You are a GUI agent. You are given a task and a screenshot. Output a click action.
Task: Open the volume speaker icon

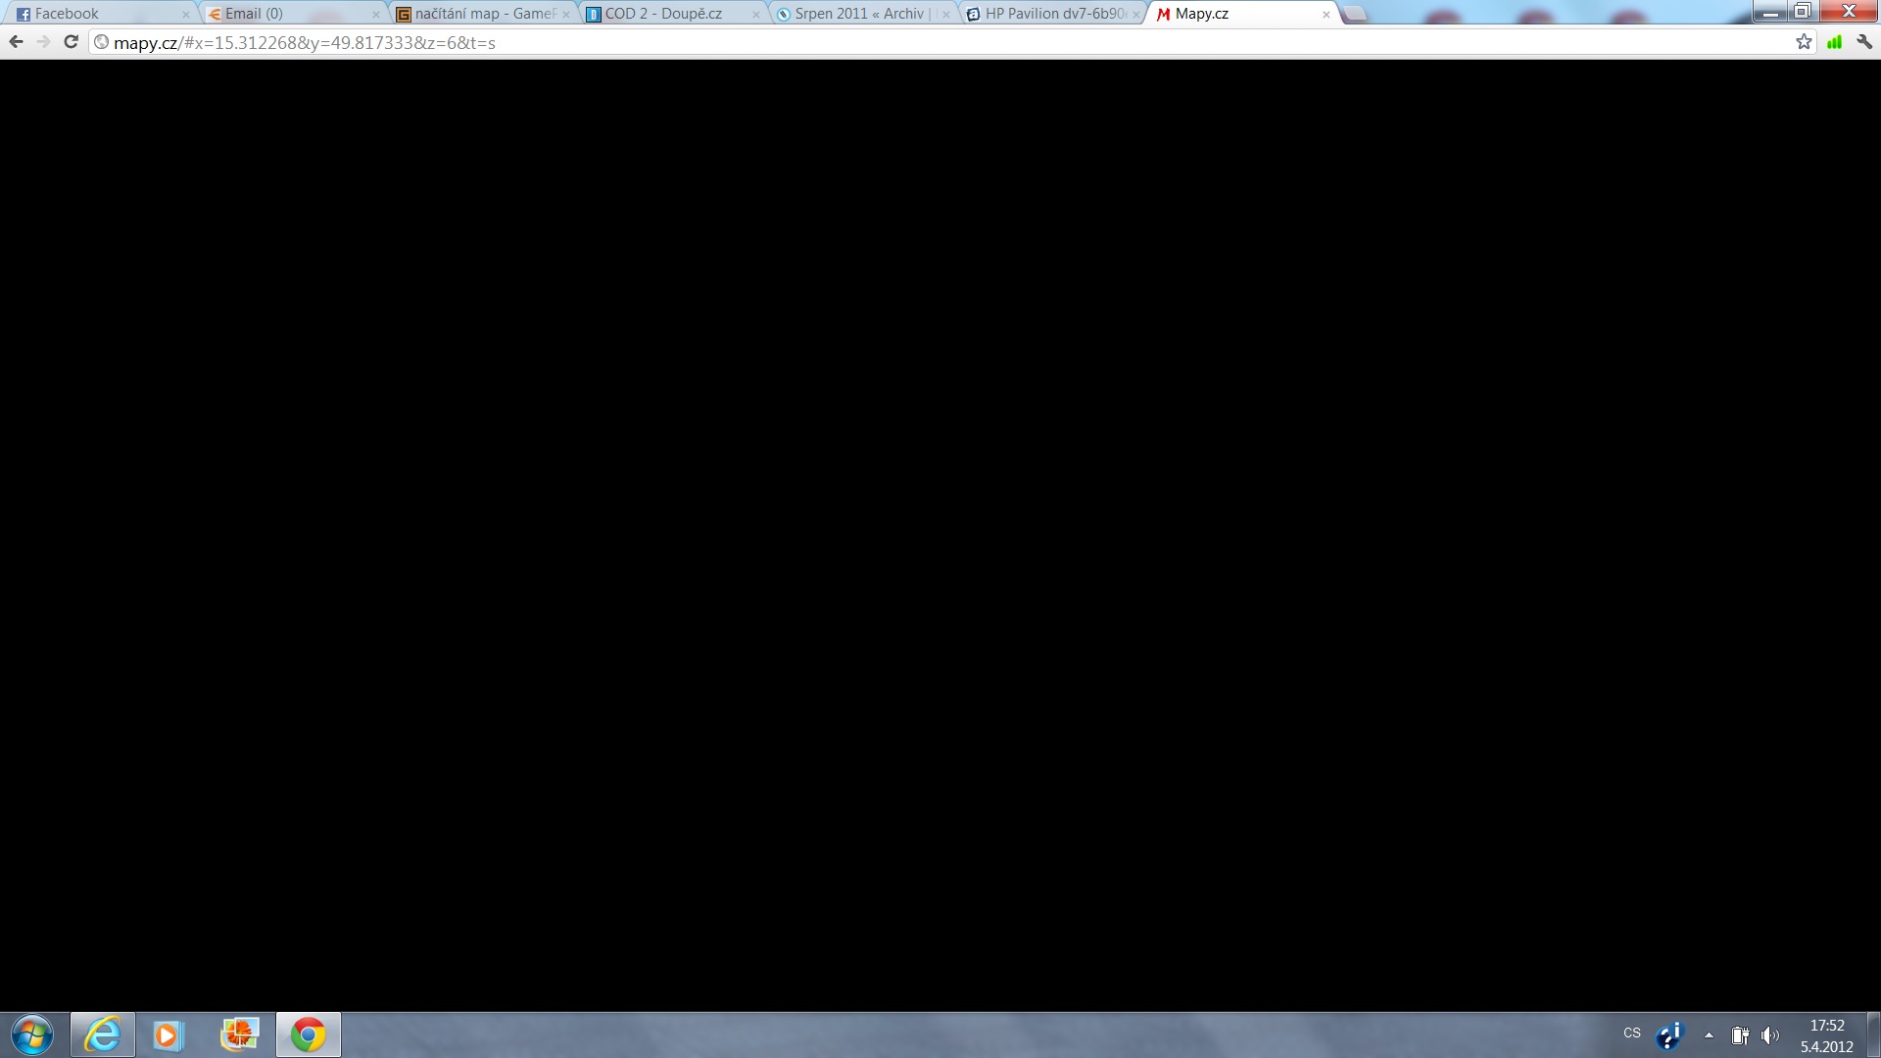(1770, 1035)
